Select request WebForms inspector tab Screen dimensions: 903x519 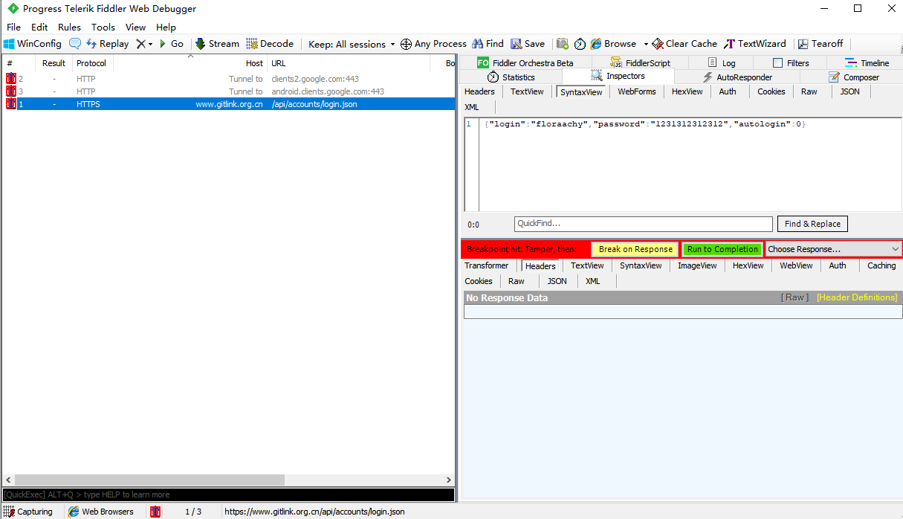point(637,91)
